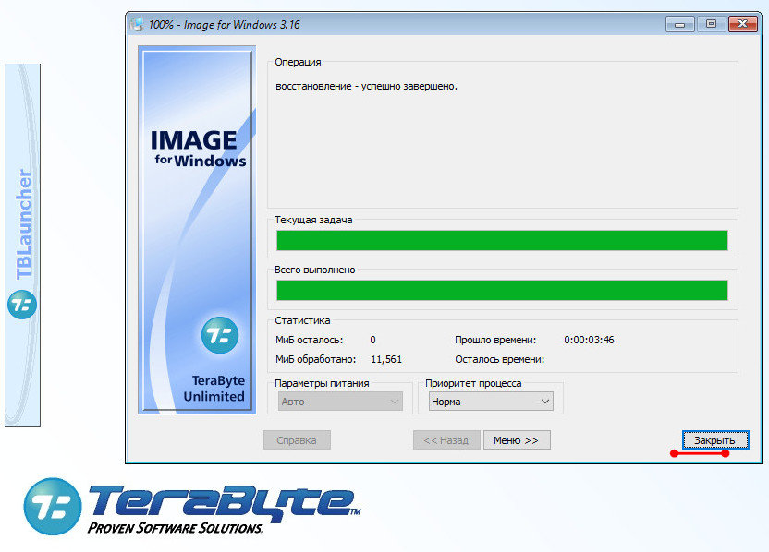Click the IMAGE for Windows banner image
This screenshot has width=769, height=552.
click(x=197, y=230)
